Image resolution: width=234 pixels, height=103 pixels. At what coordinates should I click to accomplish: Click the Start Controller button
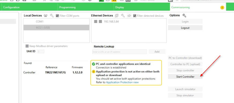[x=185, y=77]
